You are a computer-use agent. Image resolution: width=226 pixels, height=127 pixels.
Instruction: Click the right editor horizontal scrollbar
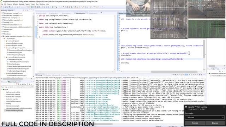pos(174,72)
